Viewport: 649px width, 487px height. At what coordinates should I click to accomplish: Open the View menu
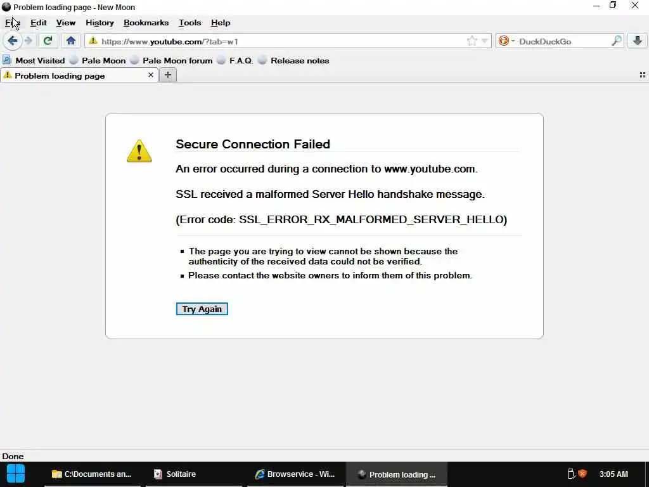[x=66, y=23]
